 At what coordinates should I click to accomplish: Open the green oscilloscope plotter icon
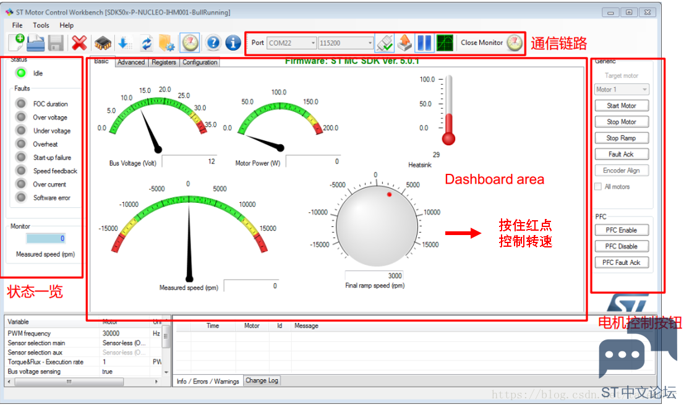[x=445, y=43]
